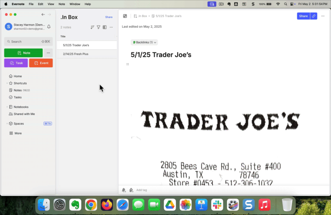Viewport: 331px width, 215px height.
Task: Click add tag icon at note bottom
Action: [131, 190]
